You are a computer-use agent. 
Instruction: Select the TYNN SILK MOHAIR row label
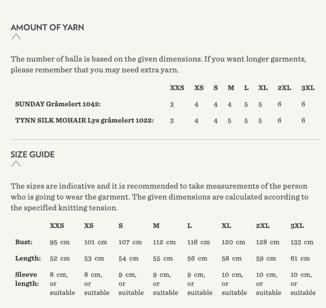[x=84, y=120]
